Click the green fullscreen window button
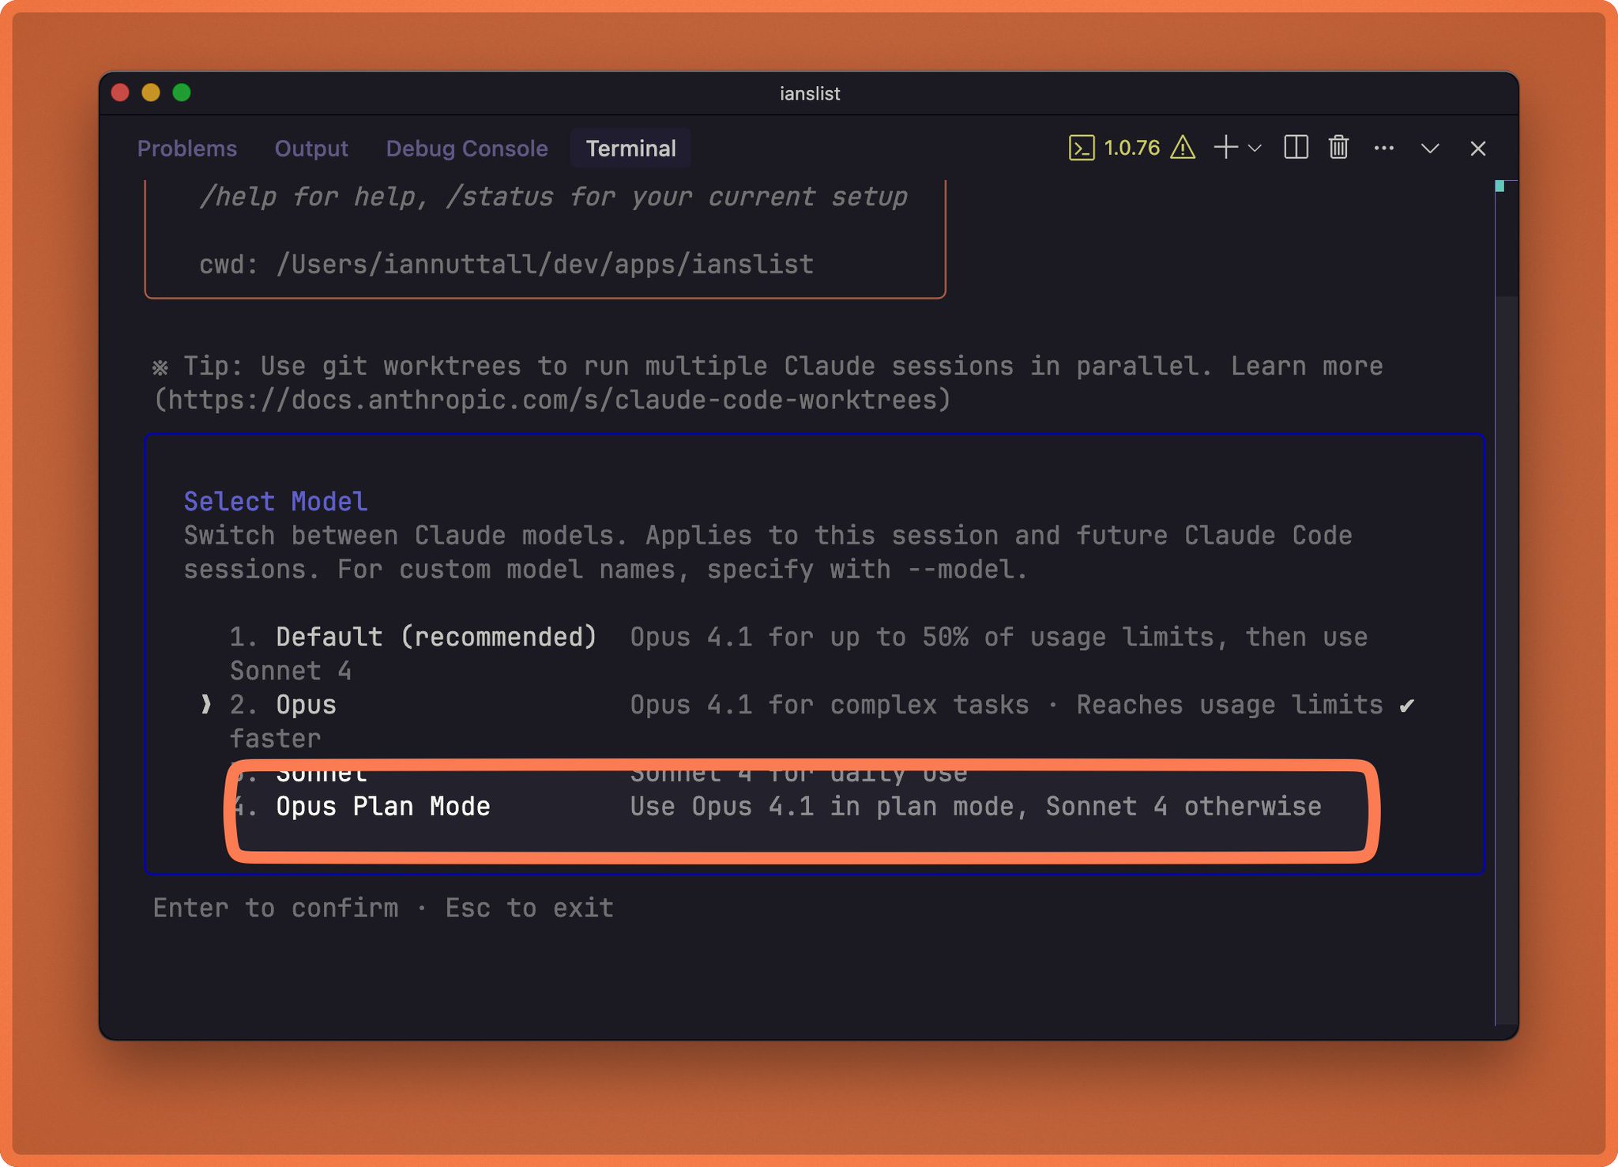This screenshot has width=1618, height=1167. coord(182,93)
